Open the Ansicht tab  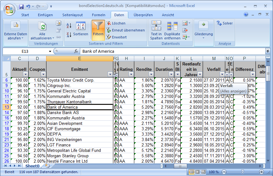click(168, 15)
